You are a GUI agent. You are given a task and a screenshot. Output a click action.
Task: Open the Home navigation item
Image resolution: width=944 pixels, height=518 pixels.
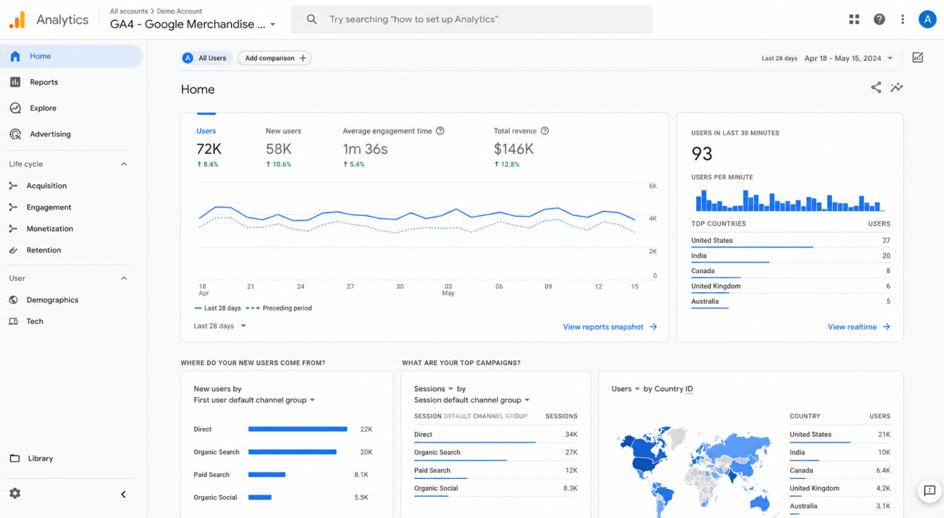[71, 56]
